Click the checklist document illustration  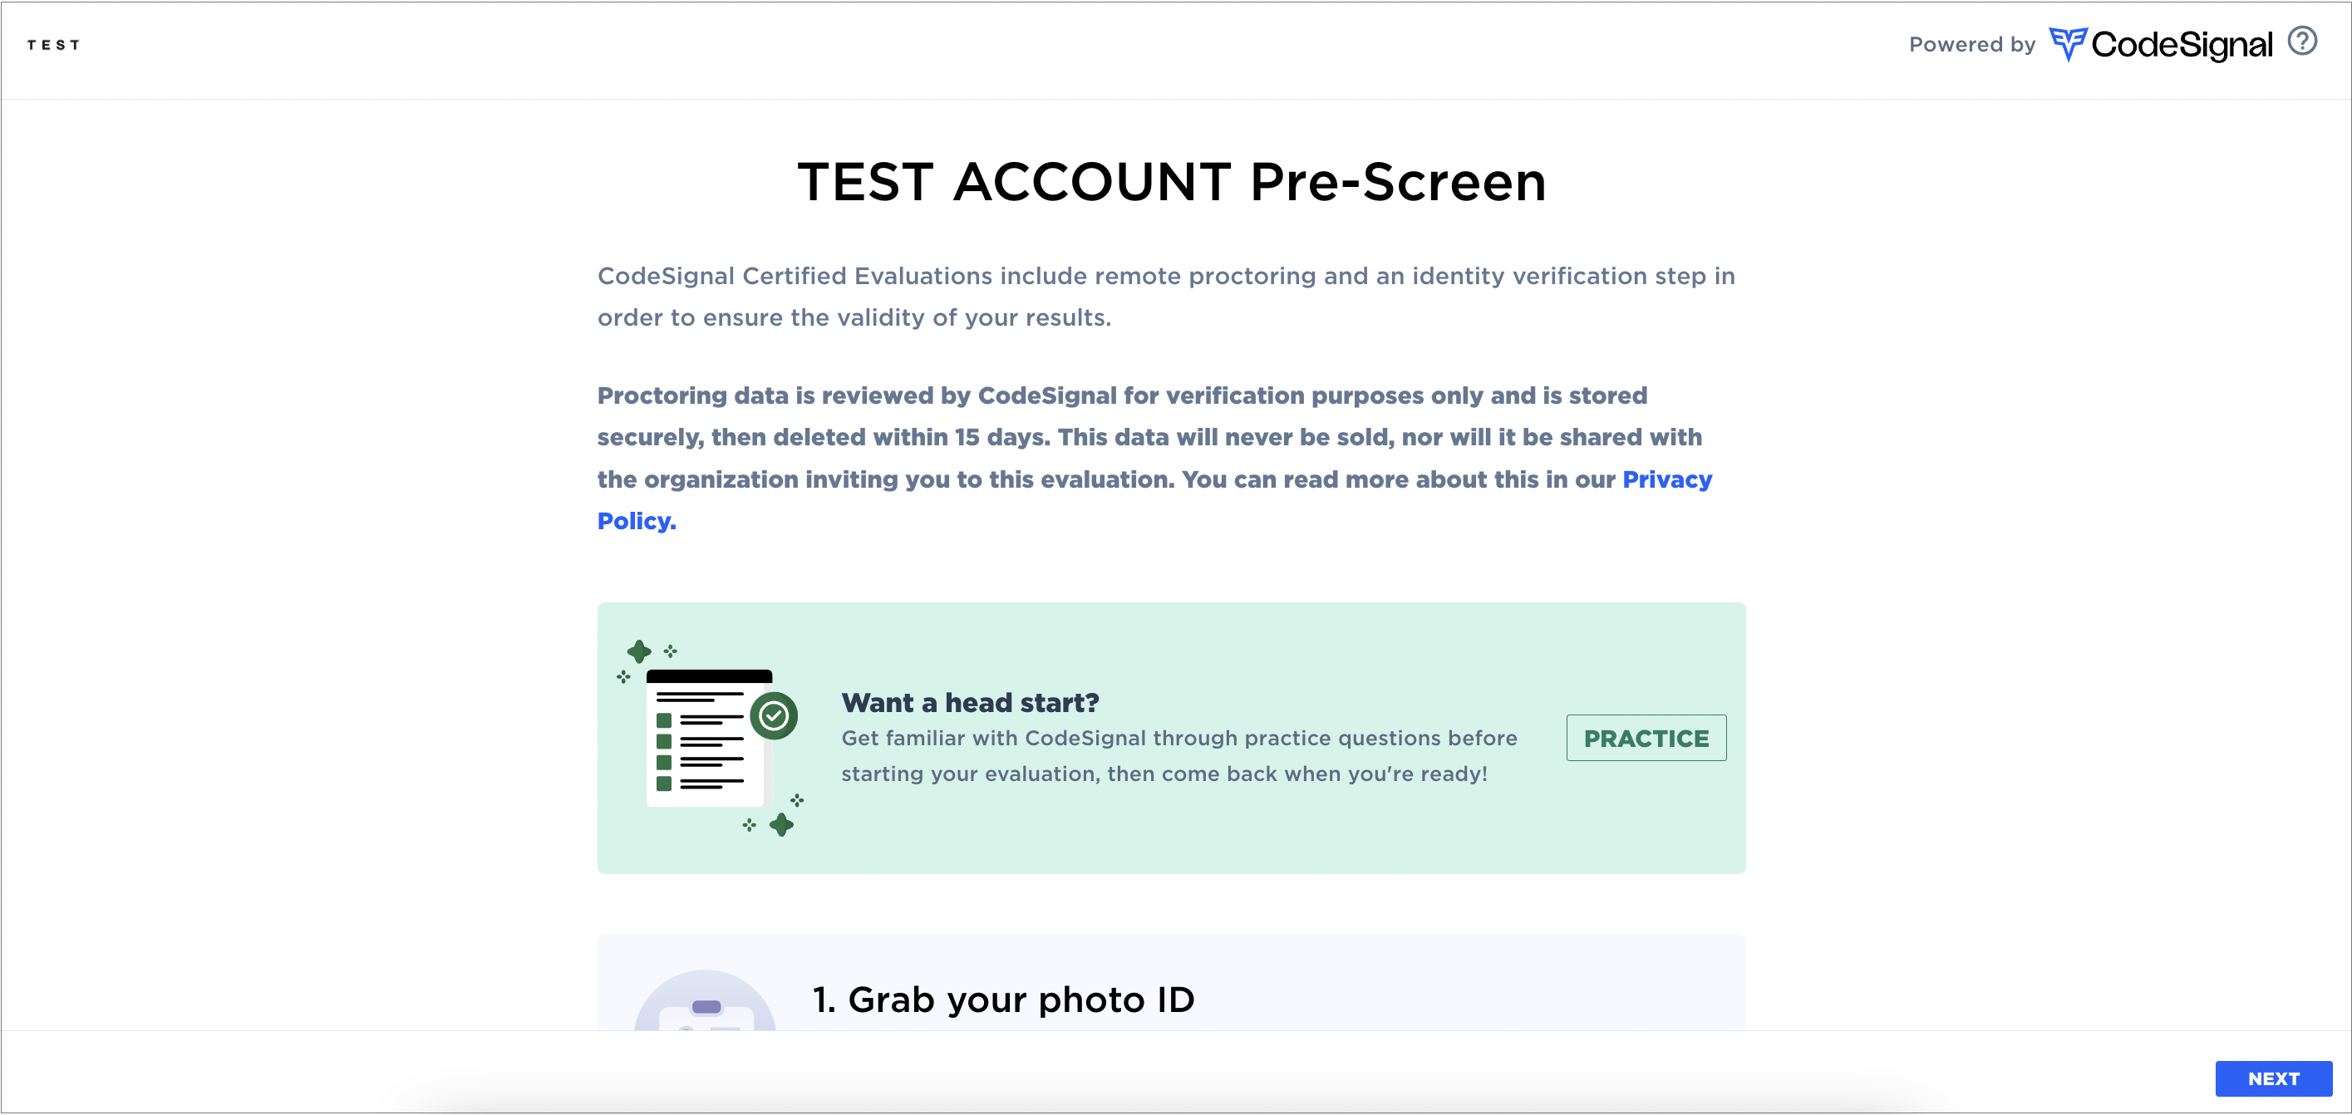click(x=710, y=738)
